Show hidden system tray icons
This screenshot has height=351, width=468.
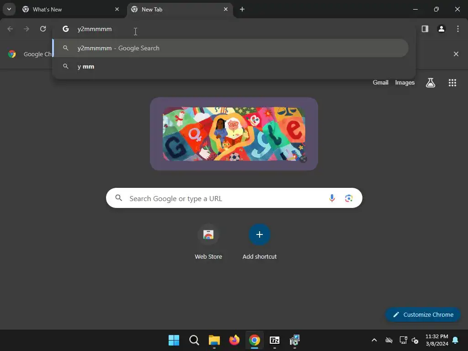point(374,340)
